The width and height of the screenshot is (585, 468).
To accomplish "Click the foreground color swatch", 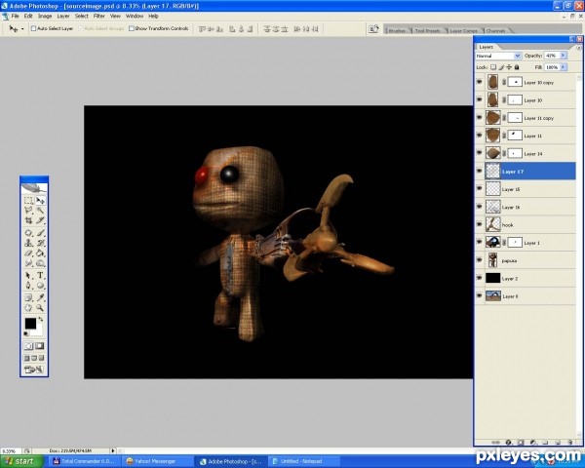I will point(30,323).
